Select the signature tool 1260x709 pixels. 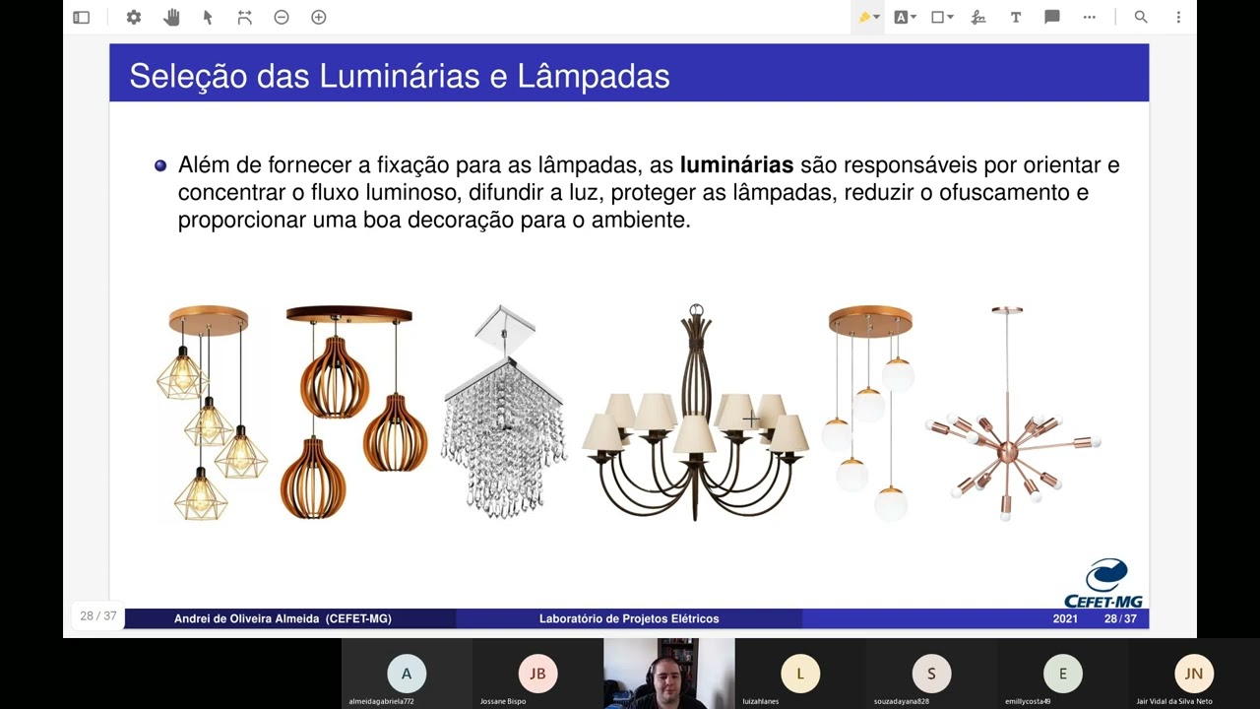coord(978,17)
